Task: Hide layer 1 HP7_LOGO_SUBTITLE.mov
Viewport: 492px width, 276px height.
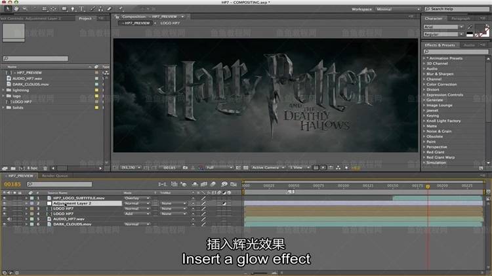Action: 4,198
